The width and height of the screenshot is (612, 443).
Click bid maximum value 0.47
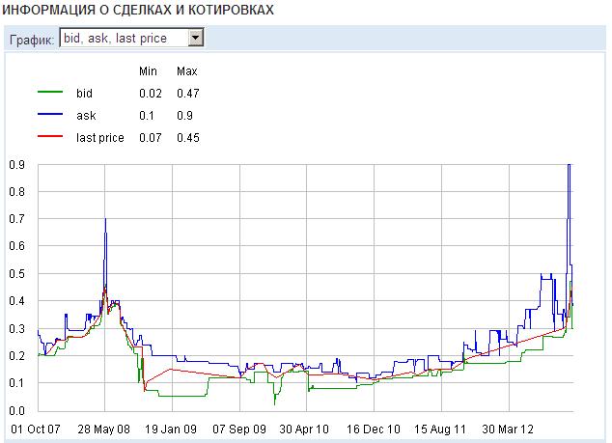(x=188, y=94)
